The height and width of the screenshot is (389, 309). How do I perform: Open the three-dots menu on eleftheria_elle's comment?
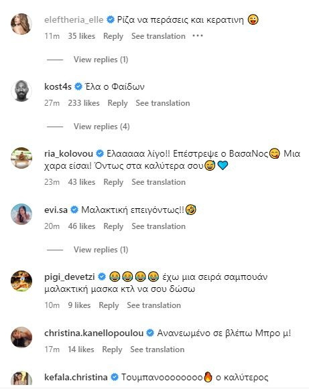click(198, 36)
